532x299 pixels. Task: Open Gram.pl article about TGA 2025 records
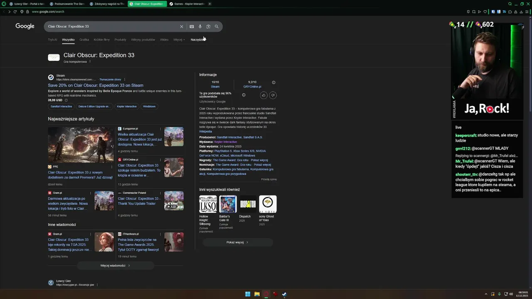[69, 245]
